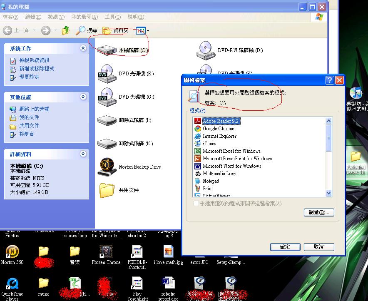The width and height of the screenshot is (368, 301).
Task: Open Norton 360 desktop shortcut
Action: (13, 252)
